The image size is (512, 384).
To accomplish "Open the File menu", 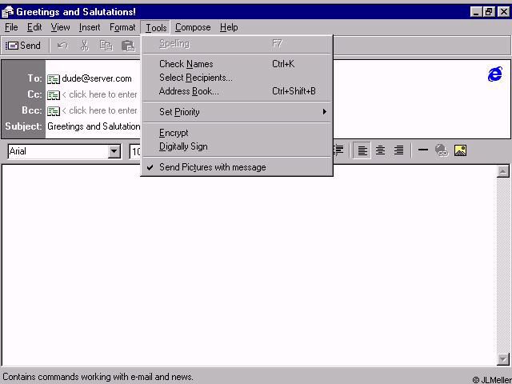I will coord(11,27).
